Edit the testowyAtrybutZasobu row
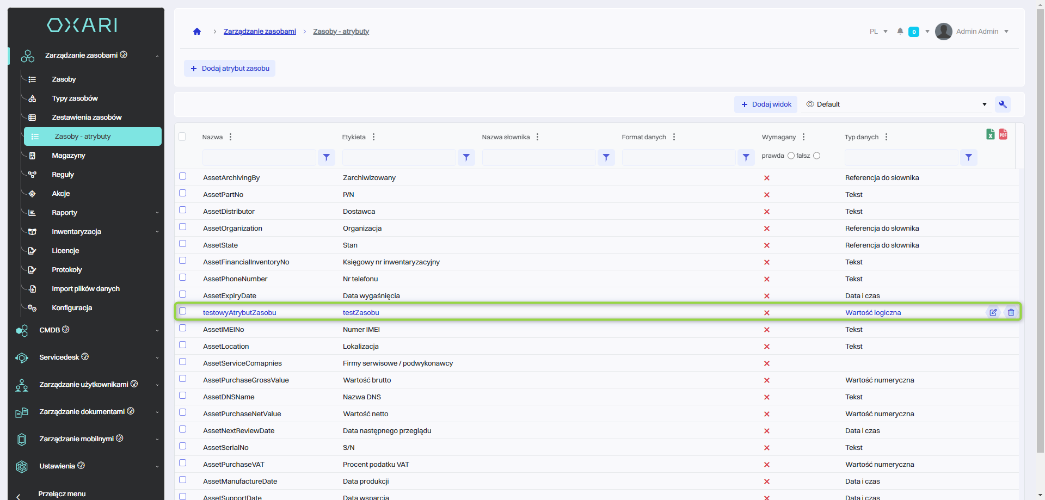 [x=993, y=312]
